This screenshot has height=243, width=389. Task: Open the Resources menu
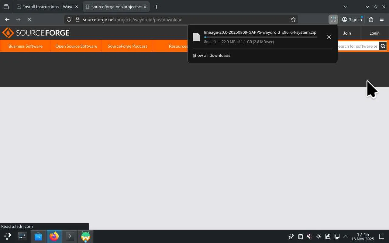[178, 46]
